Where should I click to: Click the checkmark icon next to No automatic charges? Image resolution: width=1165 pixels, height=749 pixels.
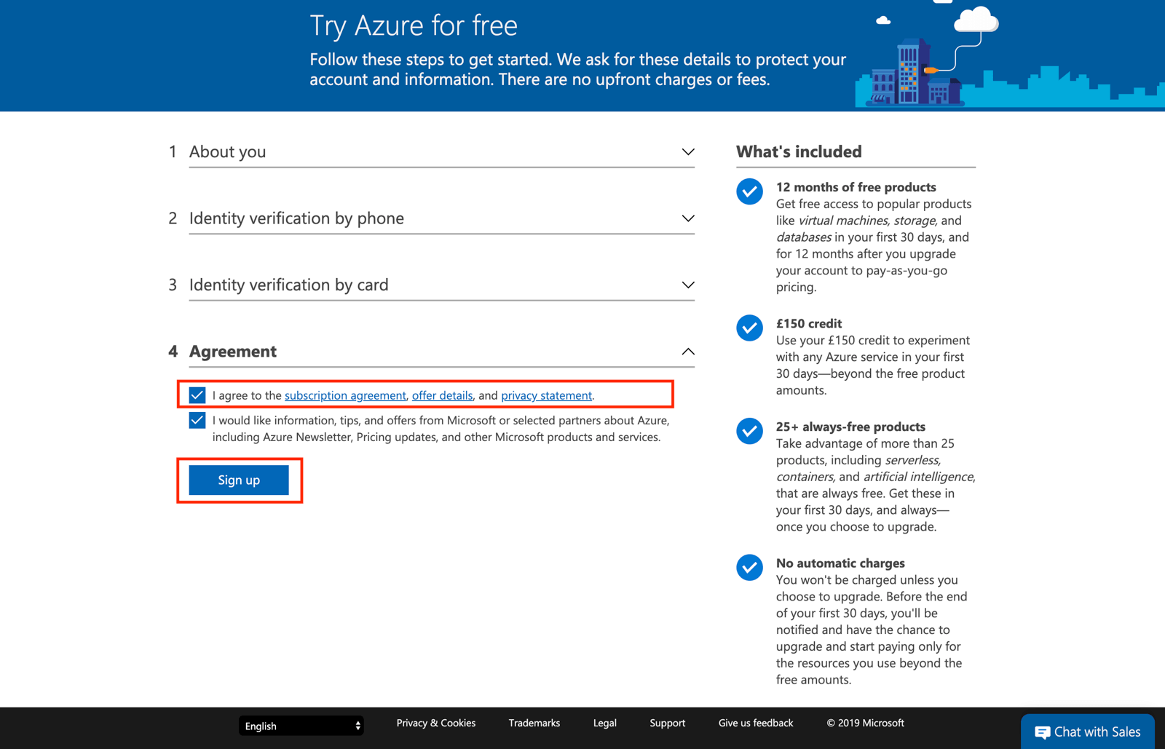tap(749, 568)
